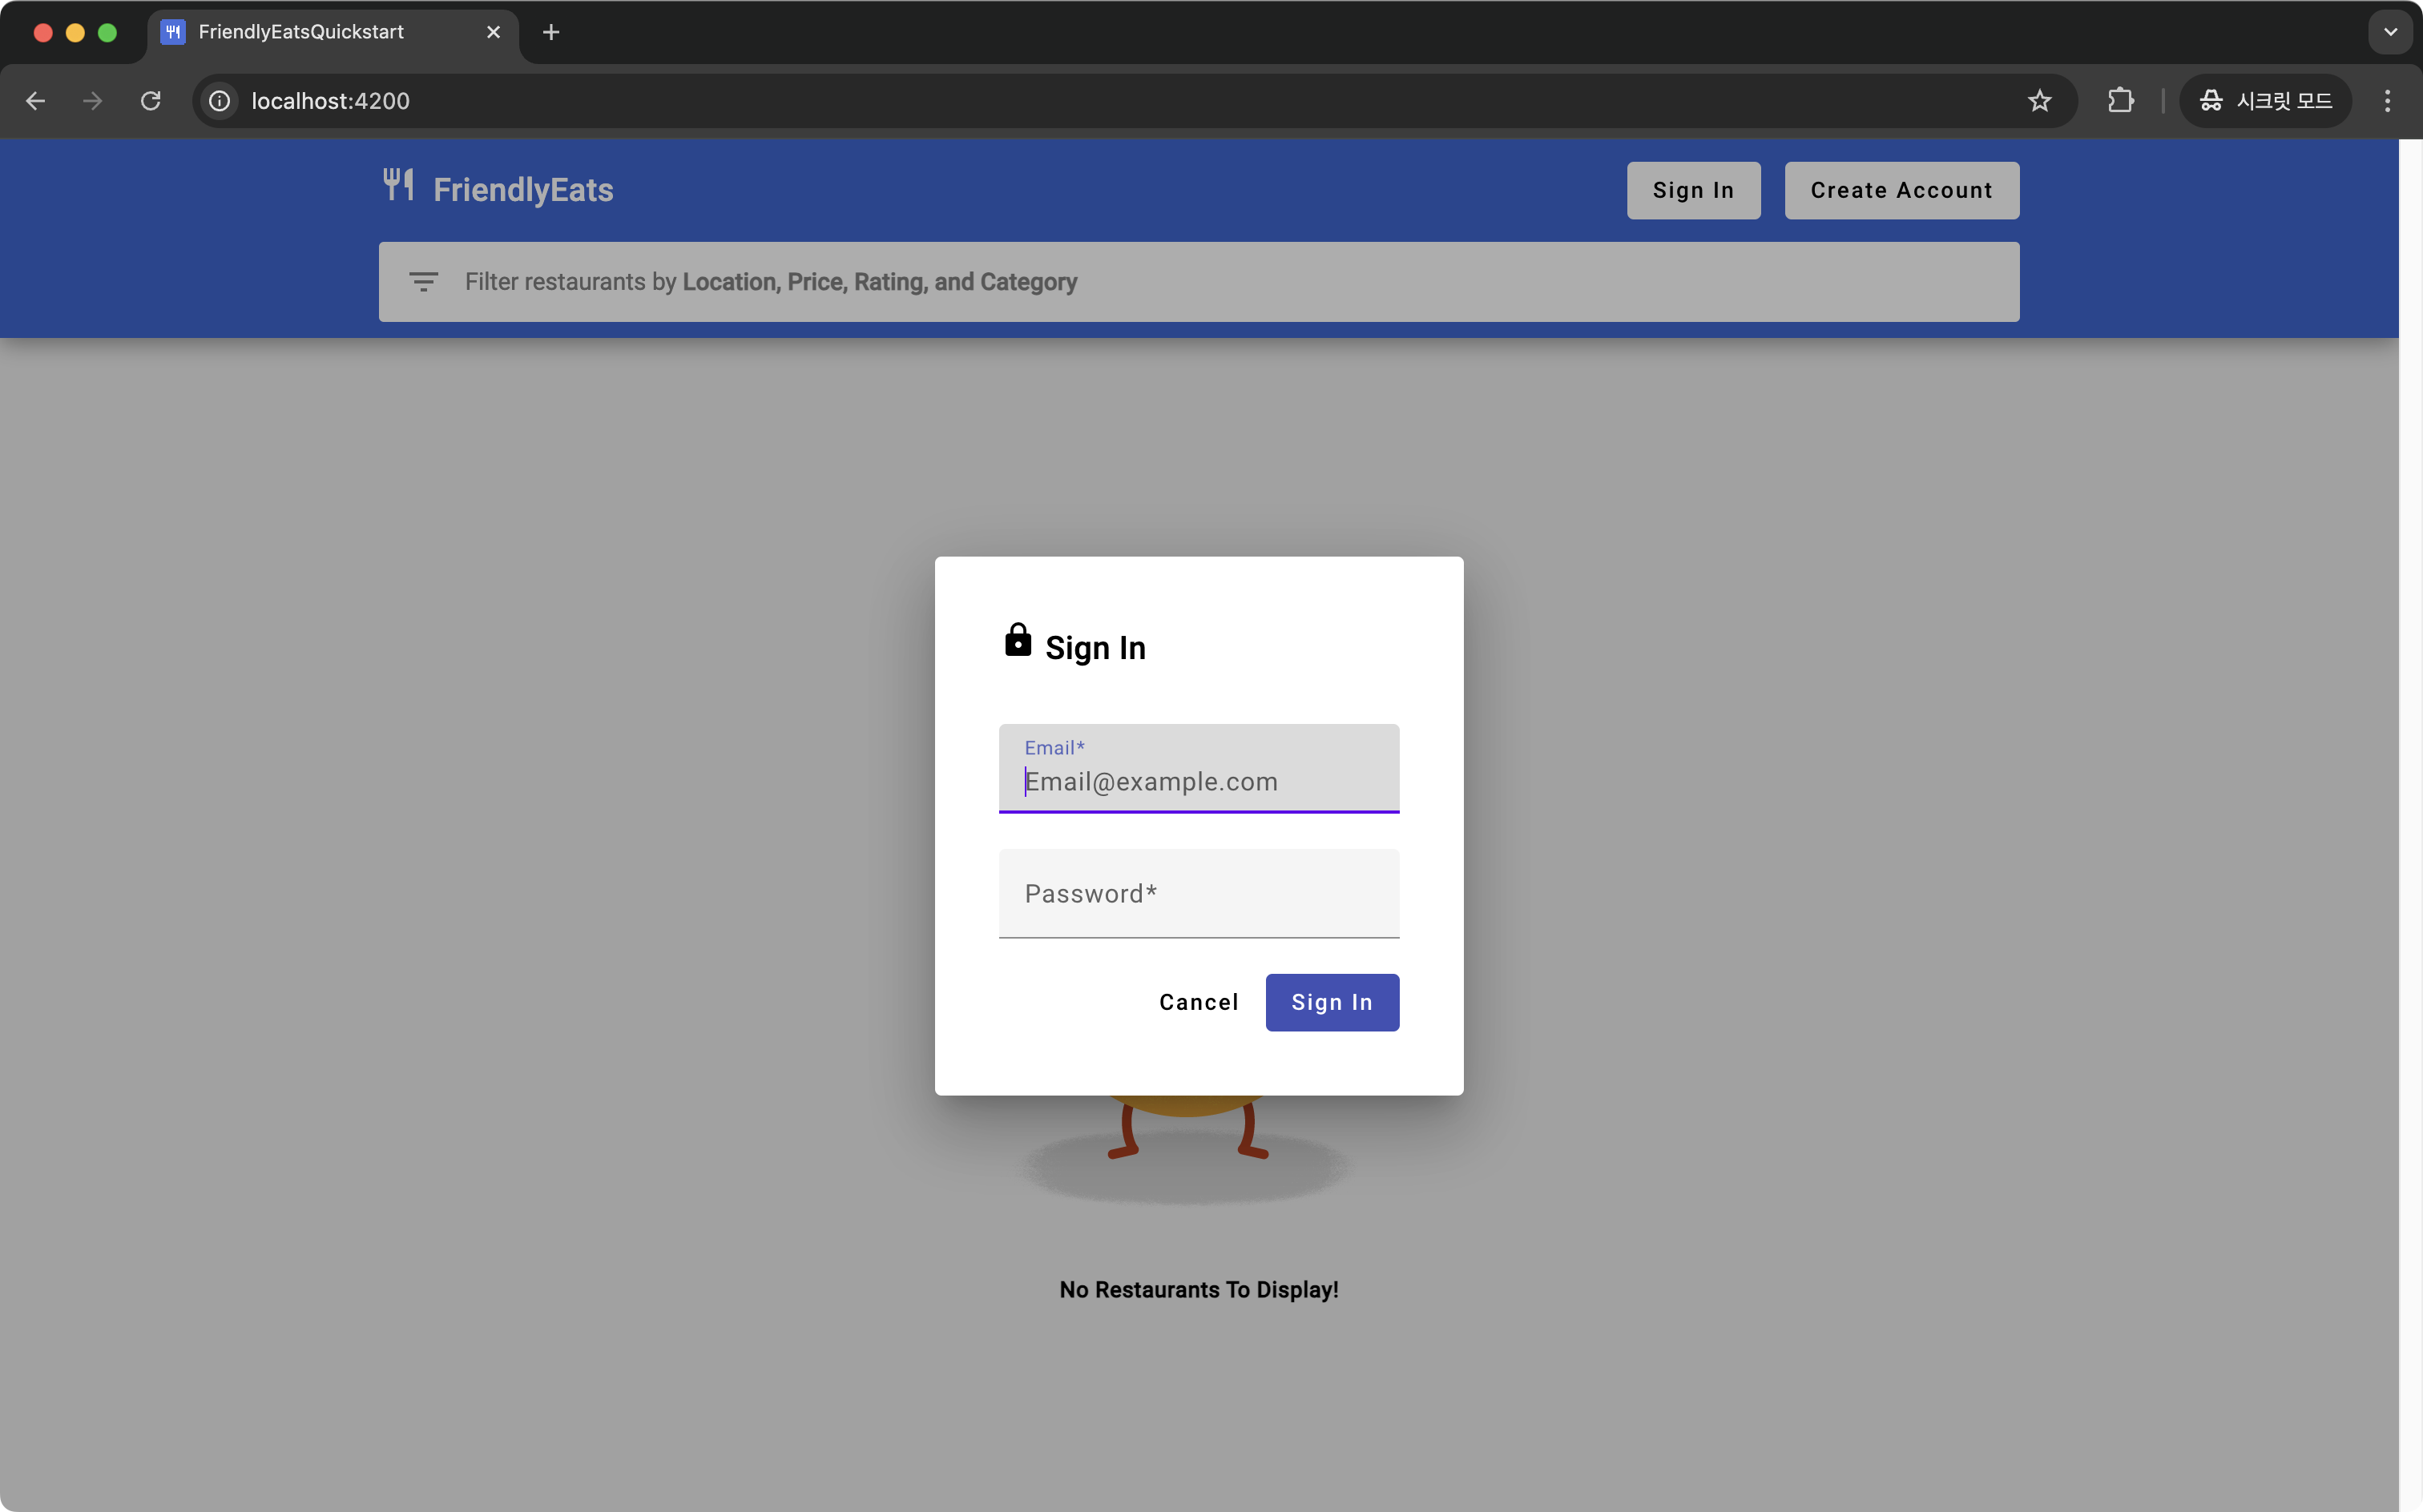Image resolution: width=2423 pixels, height=1512 pixels.
Task: Reload the localhost page
Action: click(x=151, y=101)
